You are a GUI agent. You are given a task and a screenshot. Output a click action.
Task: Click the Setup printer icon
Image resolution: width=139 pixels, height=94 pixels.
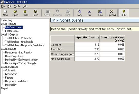48,12
